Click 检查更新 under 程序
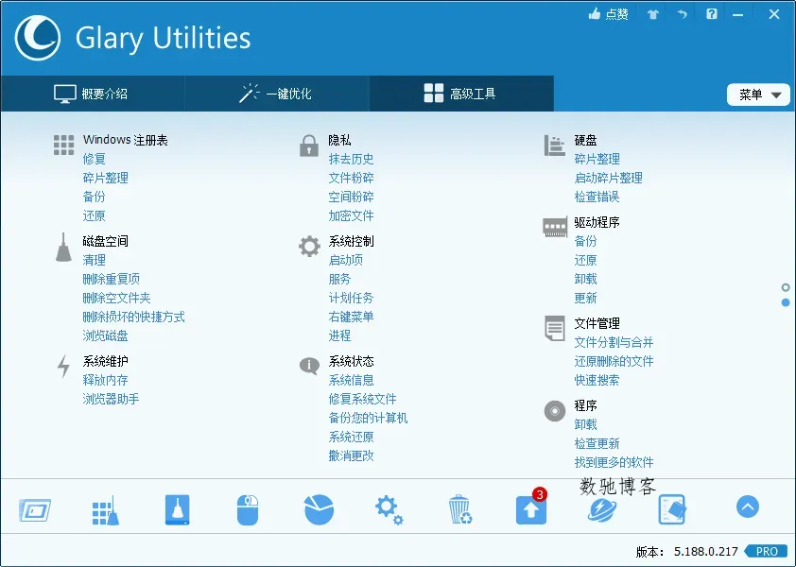This screenshot has height=567, width=796. [597, 443]
